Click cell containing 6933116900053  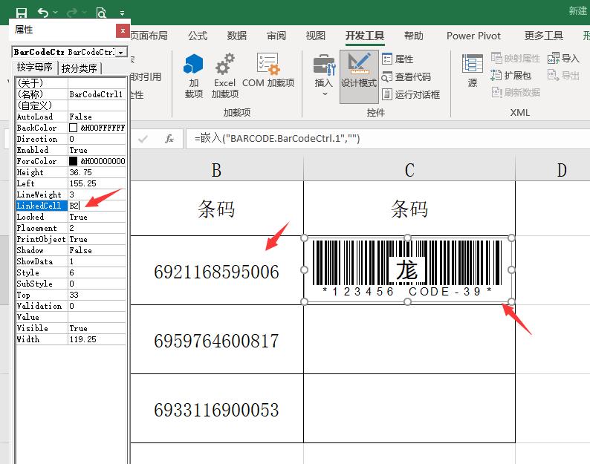coord(217,408)
